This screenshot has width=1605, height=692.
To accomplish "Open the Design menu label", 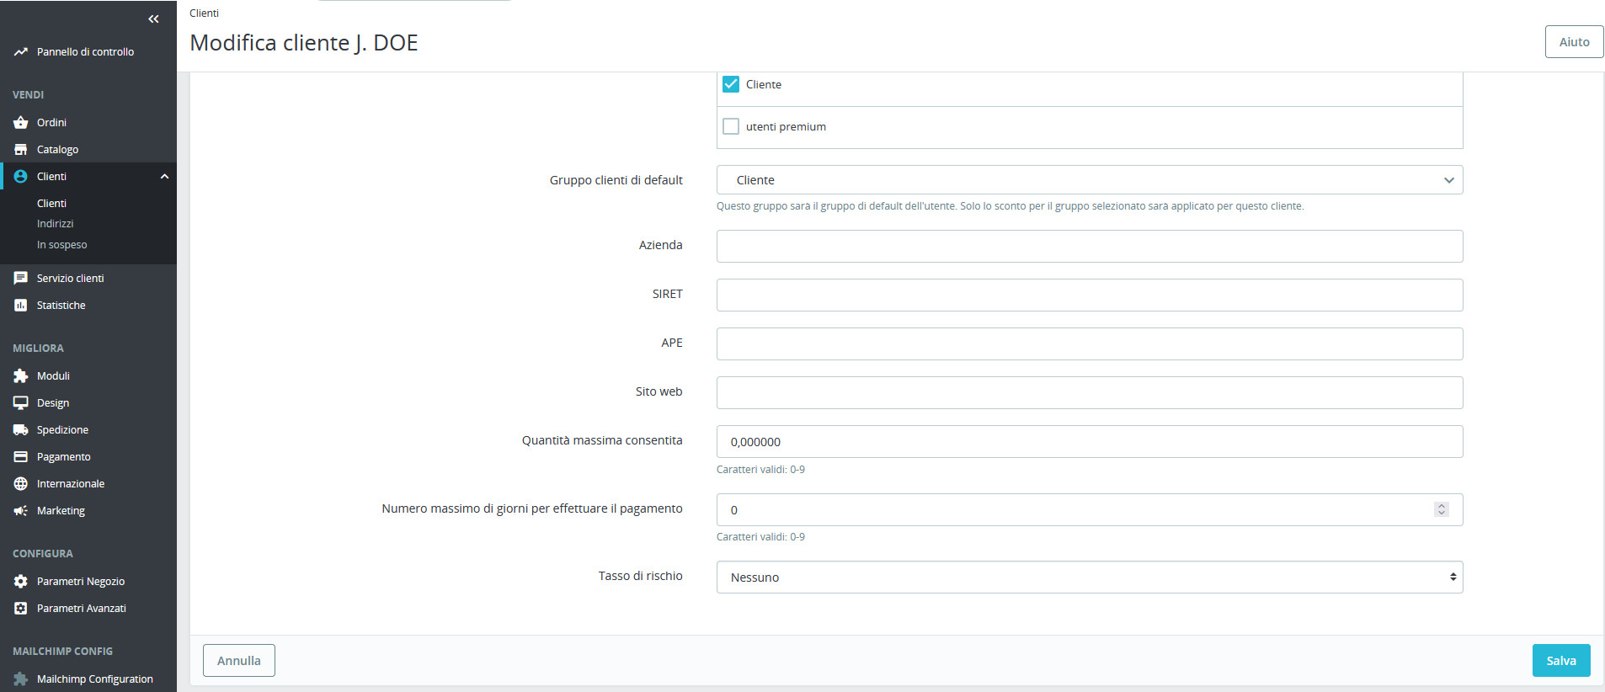I will pos(53,403).
